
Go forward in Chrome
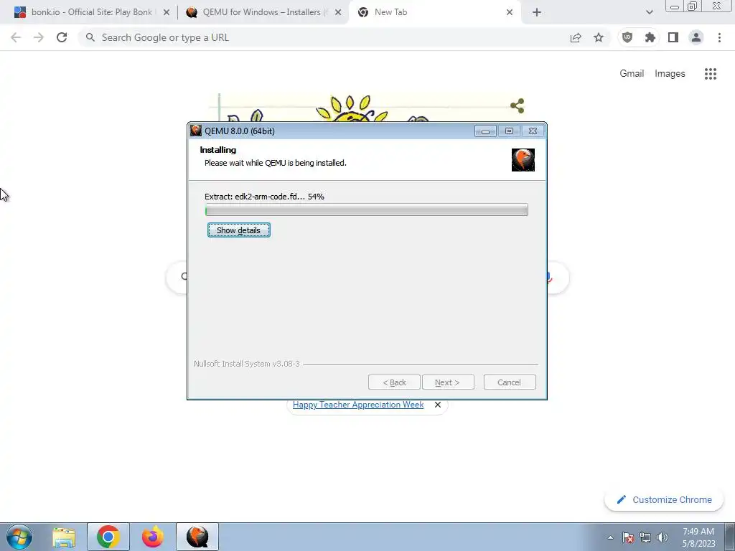pos(39,37)
